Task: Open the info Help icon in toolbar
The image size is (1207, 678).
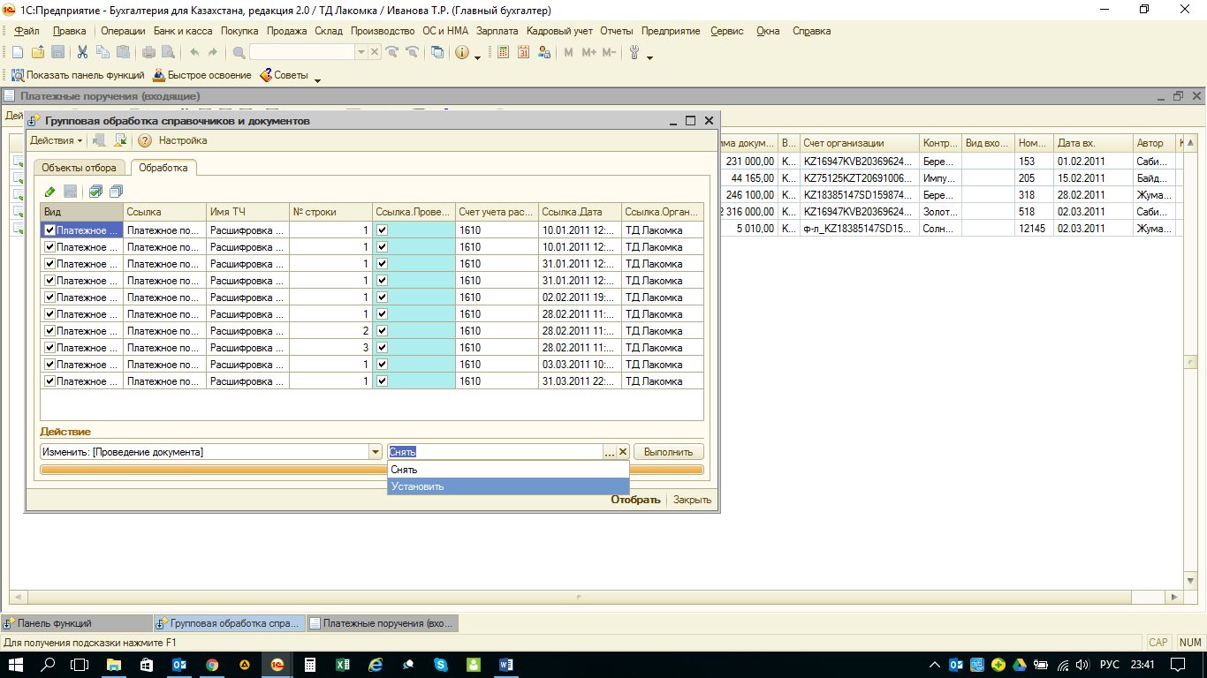Action: click(462, 53)
